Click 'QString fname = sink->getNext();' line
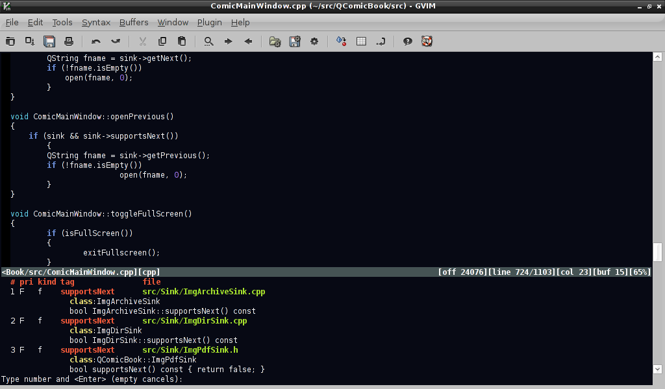The height and width of the screenshot is (389, 665). (119, 58)
